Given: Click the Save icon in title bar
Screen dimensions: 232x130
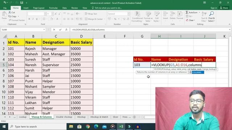Looking at the screenshot, I should click(22, 3).
